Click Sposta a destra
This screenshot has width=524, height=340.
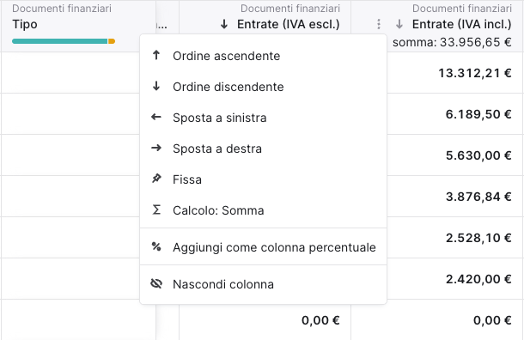264,149
